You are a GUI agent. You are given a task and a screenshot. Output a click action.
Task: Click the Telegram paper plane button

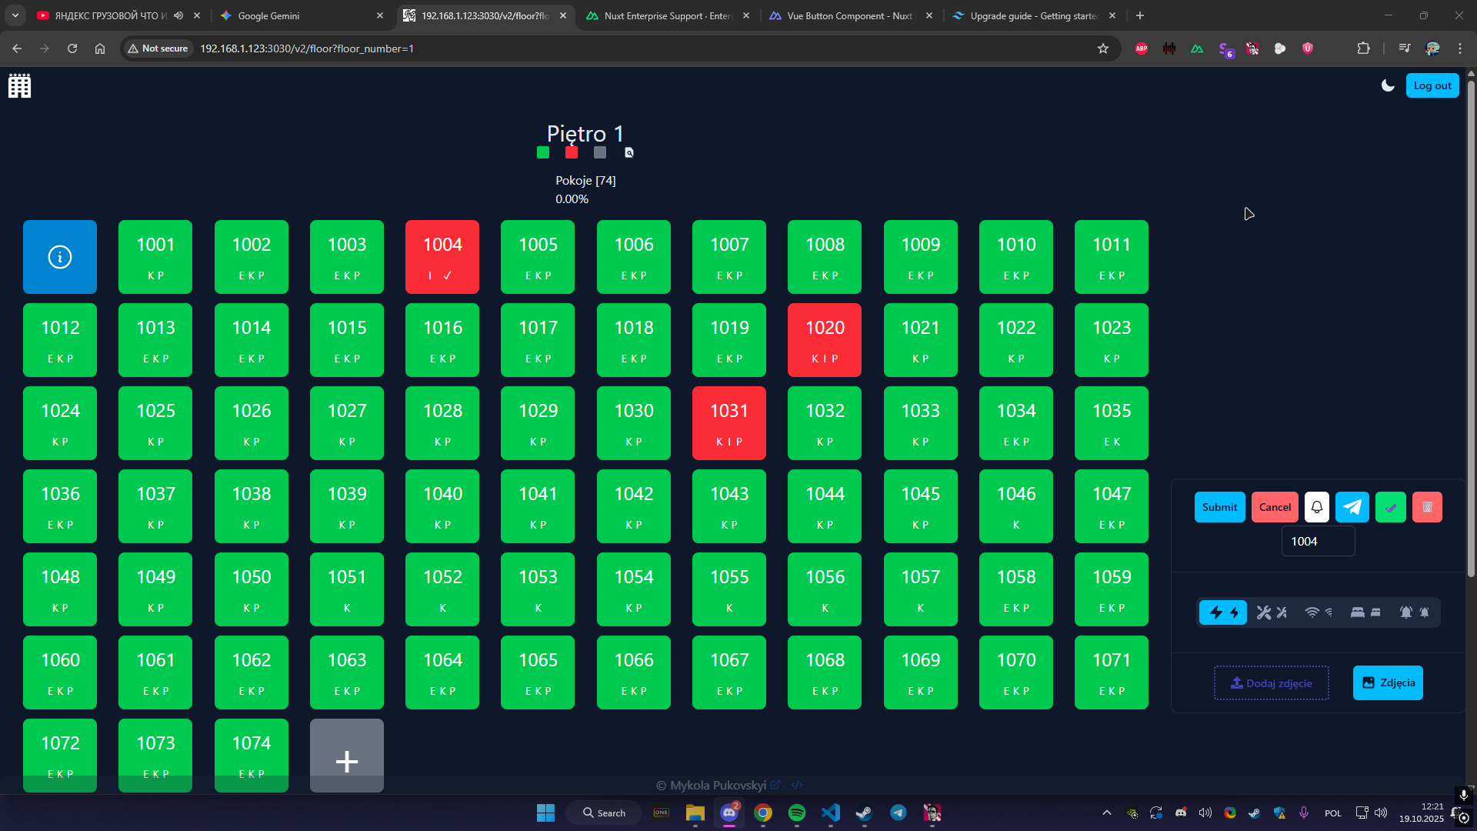point(1352,507)
